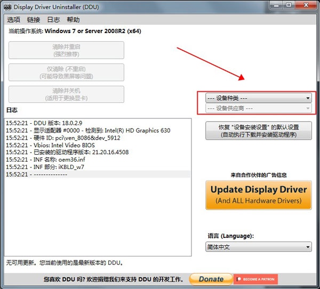This screenshot has height=289, width=320.
Task: Open the 日志 menu
Action: pos(53,20)
